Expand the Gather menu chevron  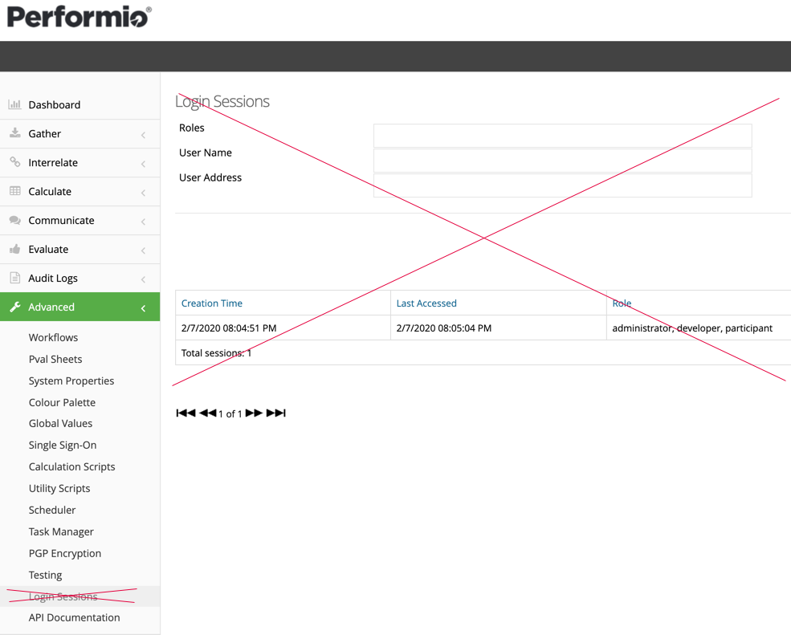143,135
